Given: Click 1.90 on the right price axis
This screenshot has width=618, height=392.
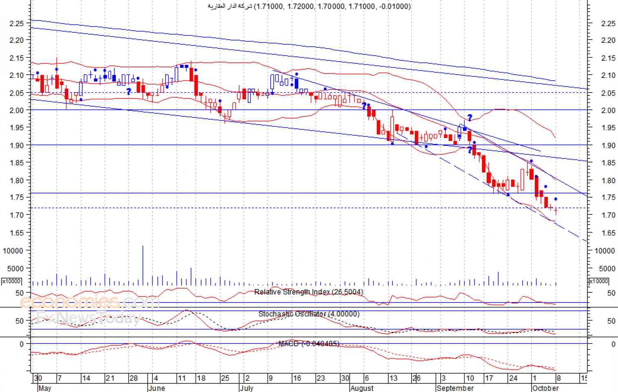Looking at the screenshot, I should pyautogui.click(x=608, y=145).
